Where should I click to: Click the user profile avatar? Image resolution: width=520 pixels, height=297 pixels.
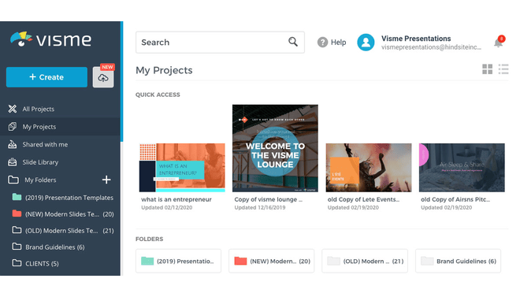366,43
